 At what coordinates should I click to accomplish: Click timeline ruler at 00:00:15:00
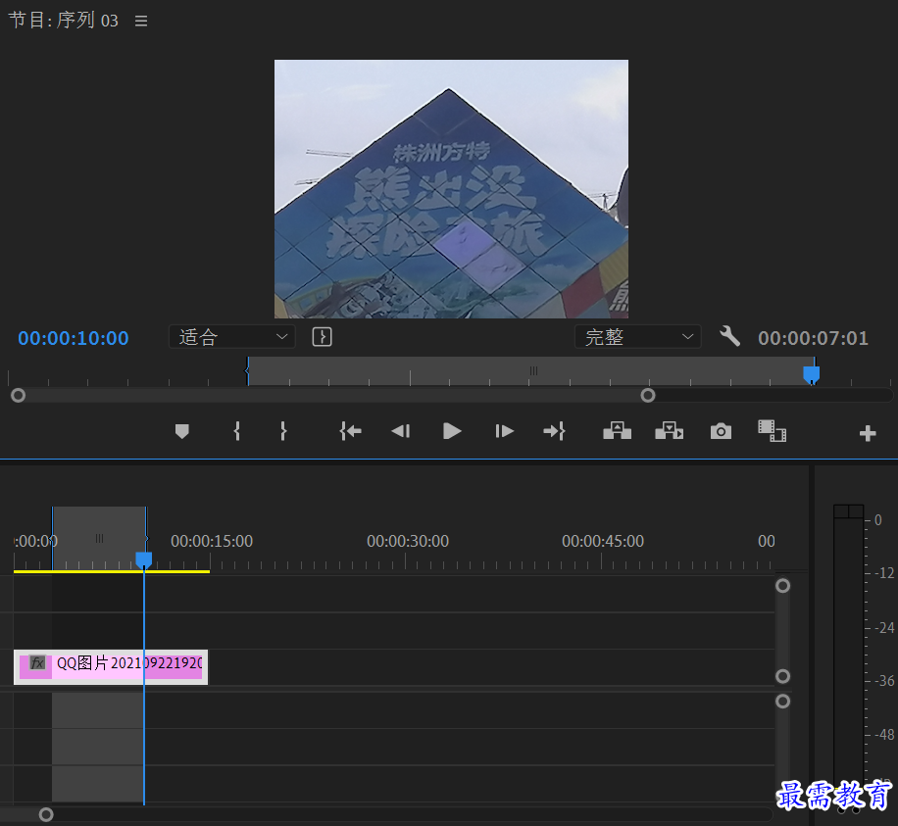[212, 541]
